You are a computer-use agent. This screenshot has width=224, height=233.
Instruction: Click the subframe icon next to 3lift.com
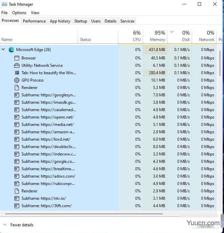point(17,206)
